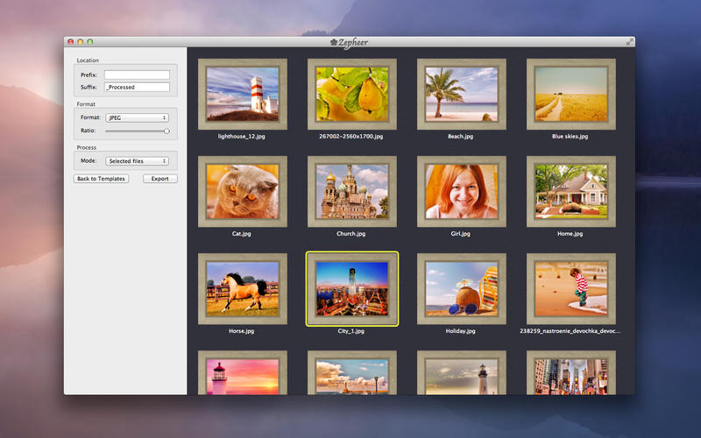Select the Home.jpg house thumbnail
This screenshot has width=701, height=438.
571,191
